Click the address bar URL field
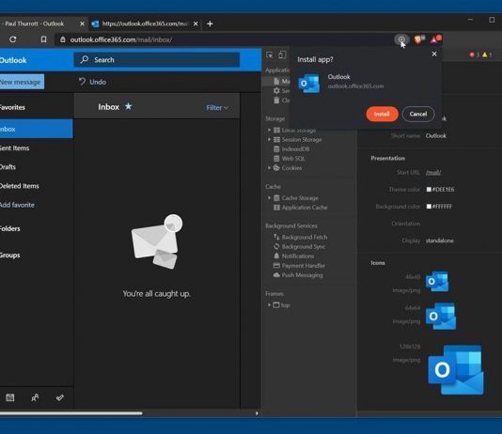 click(x=224, y=39)
